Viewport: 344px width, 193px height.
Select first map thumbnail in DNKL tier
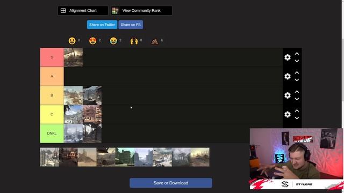(x=73, y=133)
